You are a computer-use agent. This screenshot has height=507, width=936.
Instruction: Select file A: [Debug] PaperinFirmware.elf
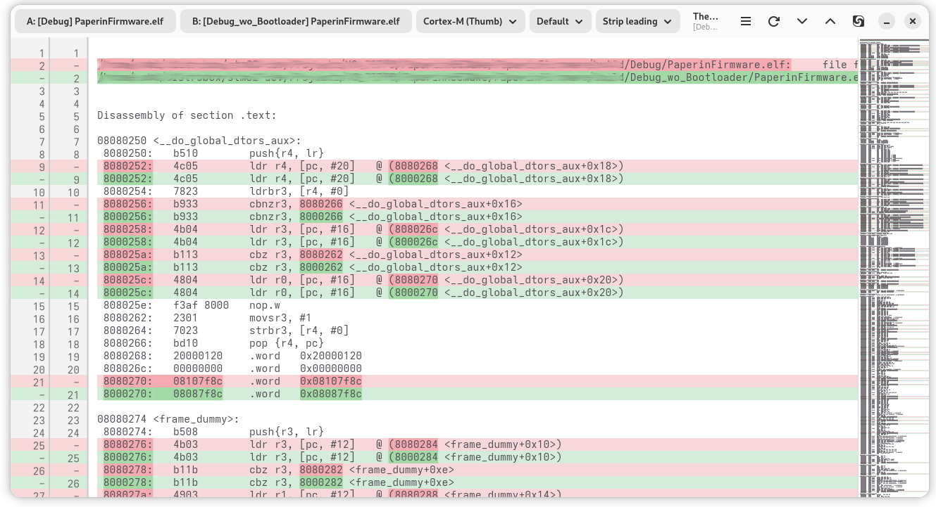95,21
